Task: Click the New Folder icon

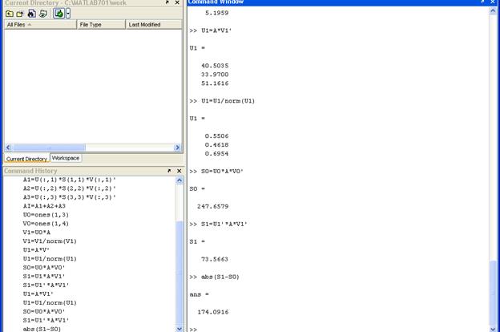Action: click(x=19, y=14)
